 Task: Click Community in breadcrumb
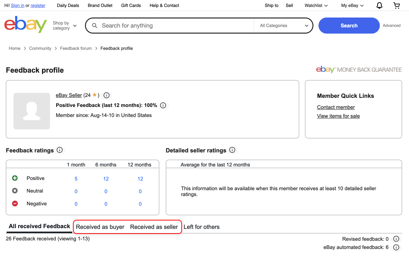(40, 48)
